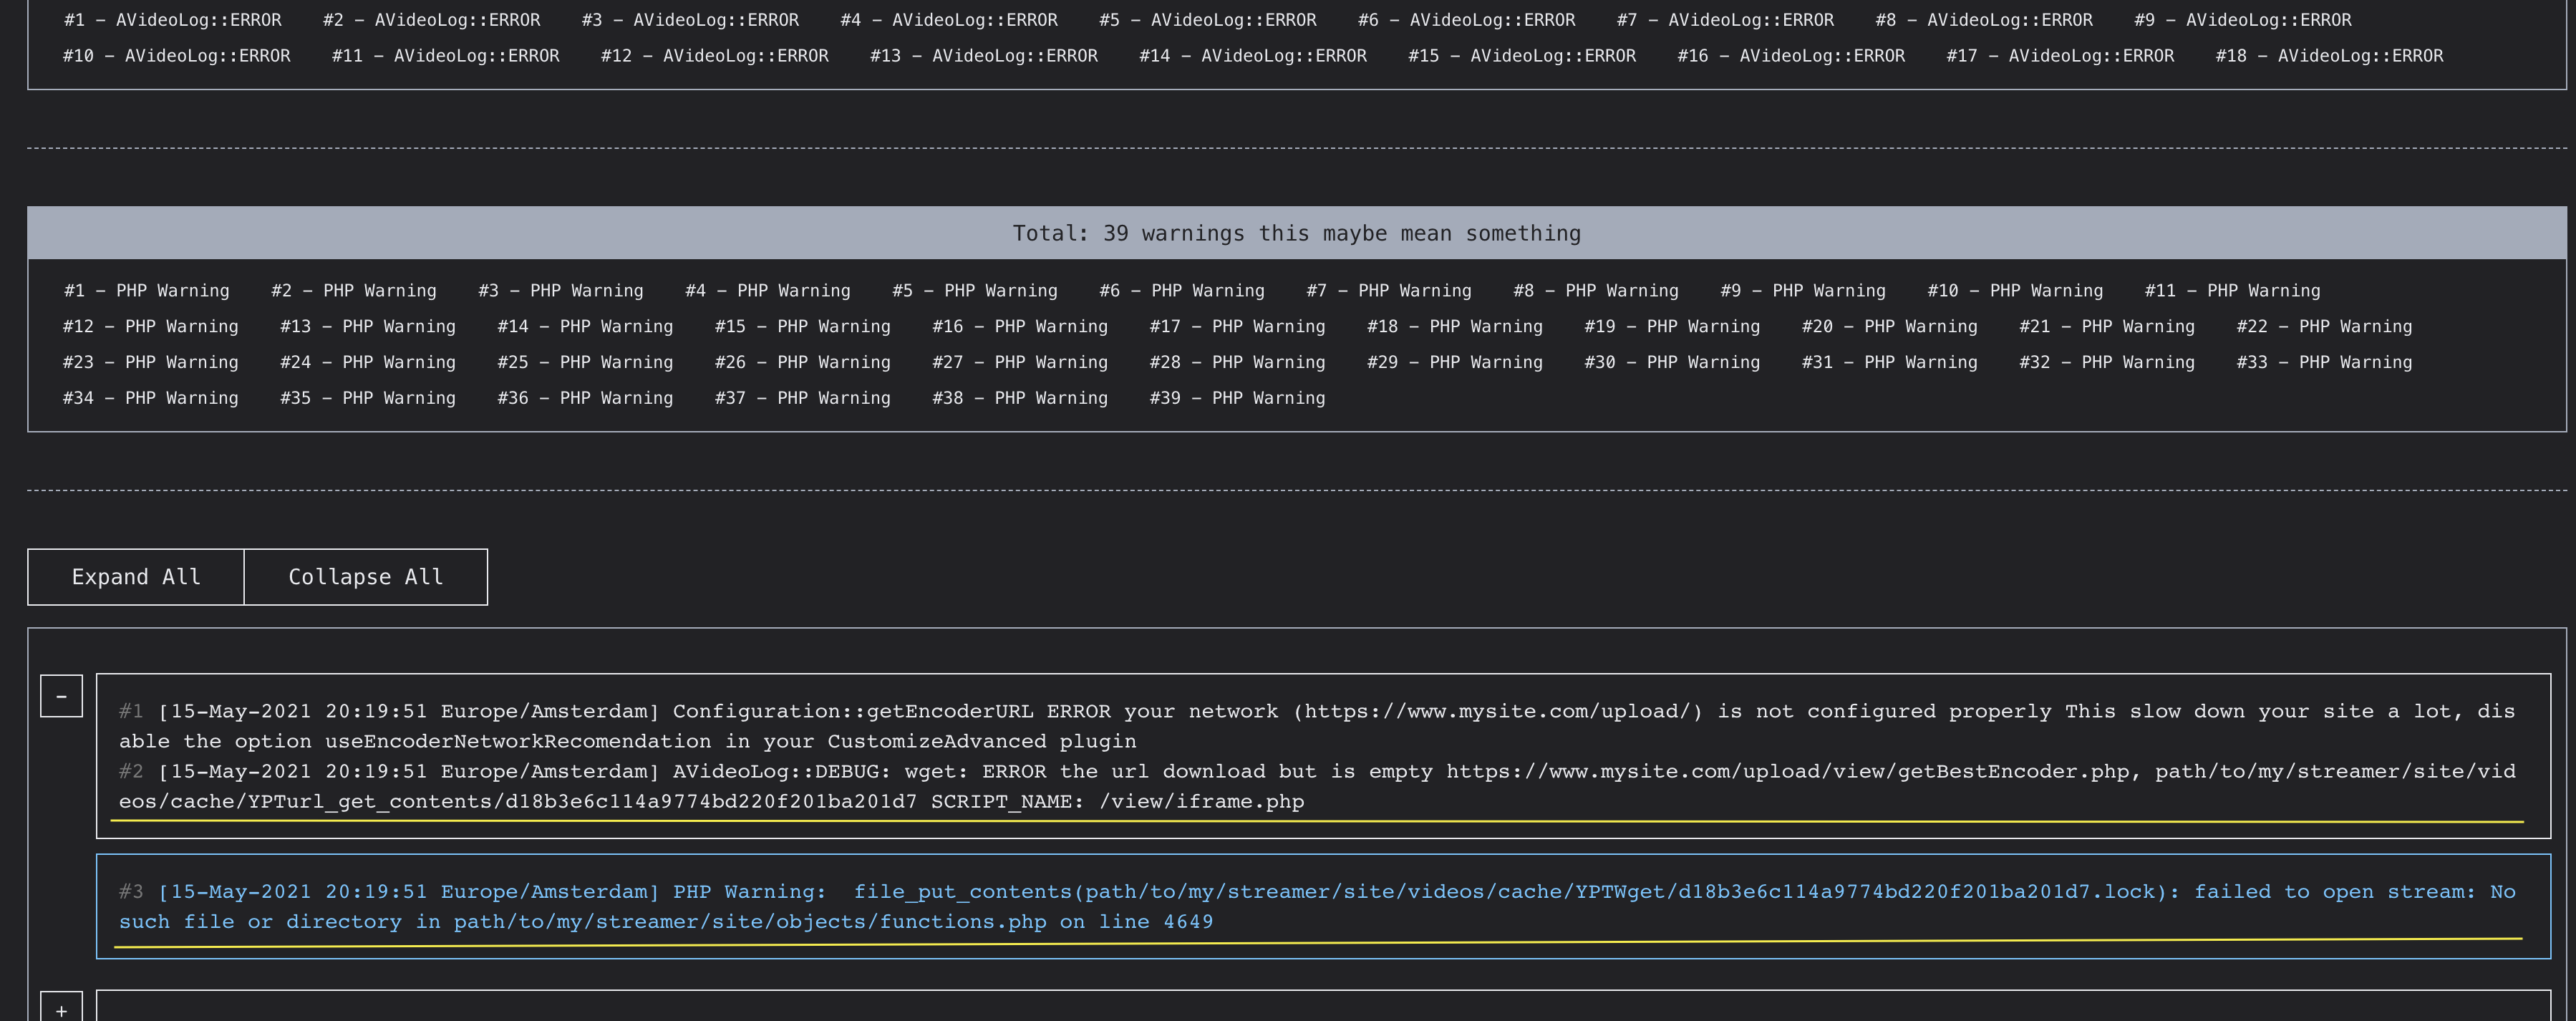Viewport: 2576px width, 1021px height.
Task: Jump to PHP Warning #1
Action: (x=147, y=290)
